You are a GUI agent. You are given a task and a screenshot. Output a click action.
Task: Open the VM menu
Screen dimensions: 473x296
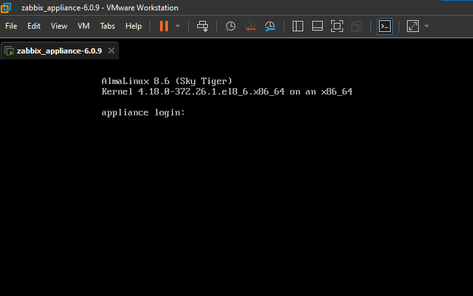coord(83,26)
